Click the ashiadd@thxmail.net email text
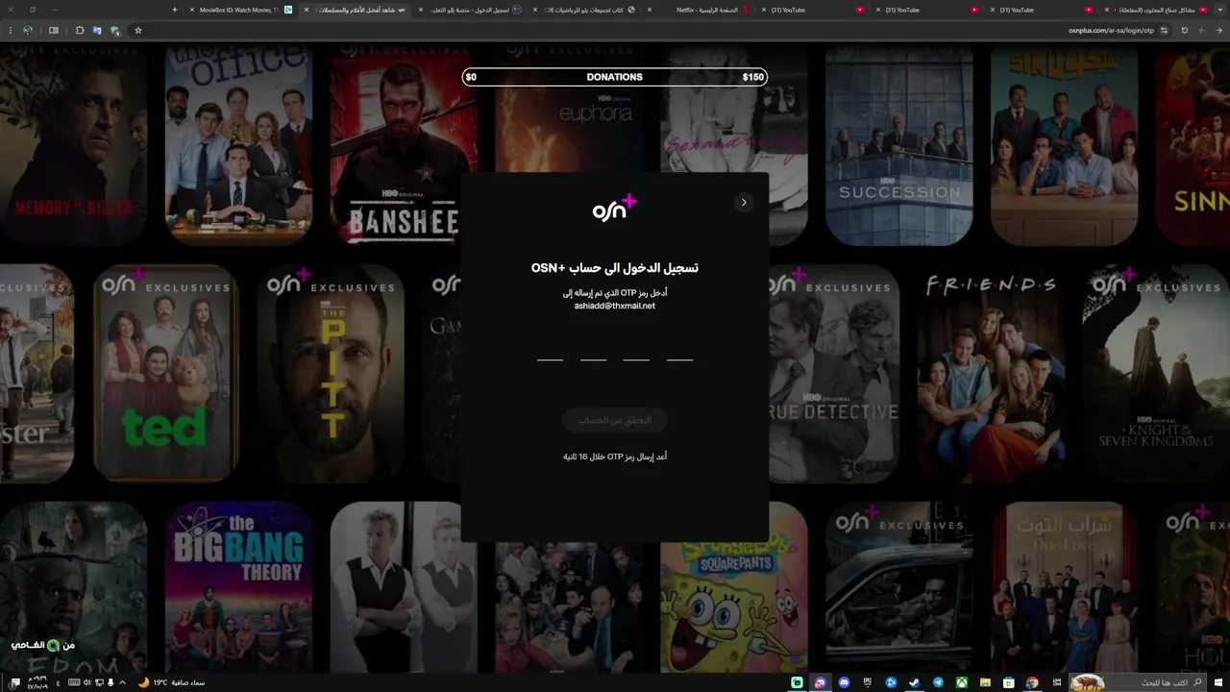The width and height of the screenshot is (1230, 692). point(615,306)
